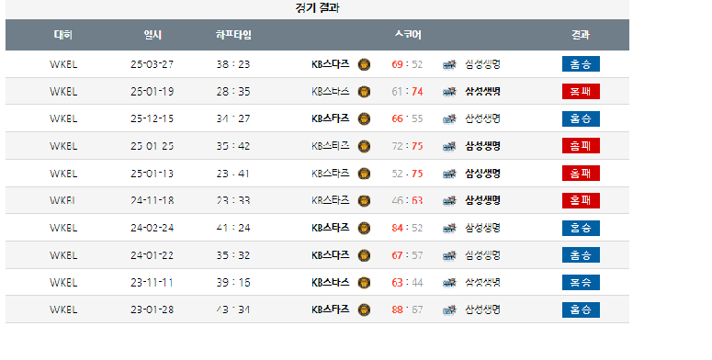Click the final score 84 : 52

coord(407,228)
